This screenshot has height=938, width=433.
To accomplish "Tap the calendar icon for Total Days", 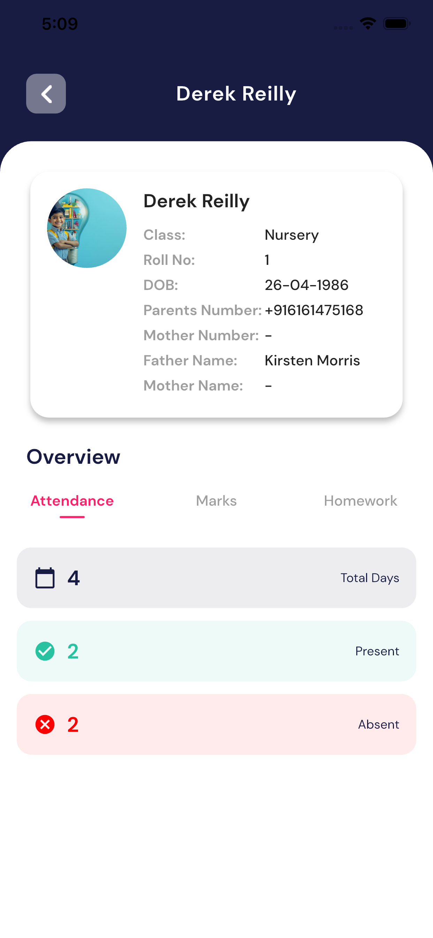I will click(45, 578).
